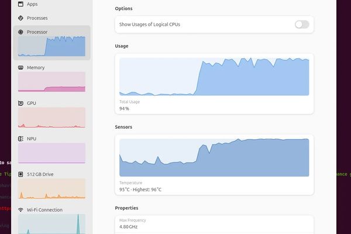Click the Properties section heading
The width and height of the screenshot is (351, 234).
pos(126,208)
